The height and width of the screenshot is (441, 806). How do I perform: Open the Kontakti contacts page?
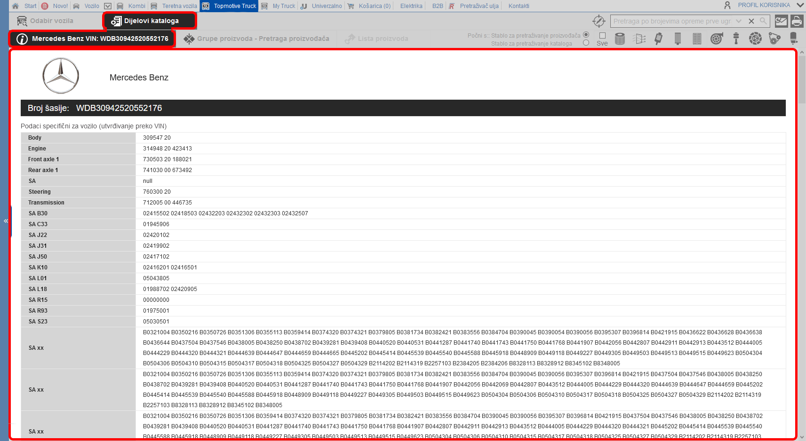(x=519, y=6)
